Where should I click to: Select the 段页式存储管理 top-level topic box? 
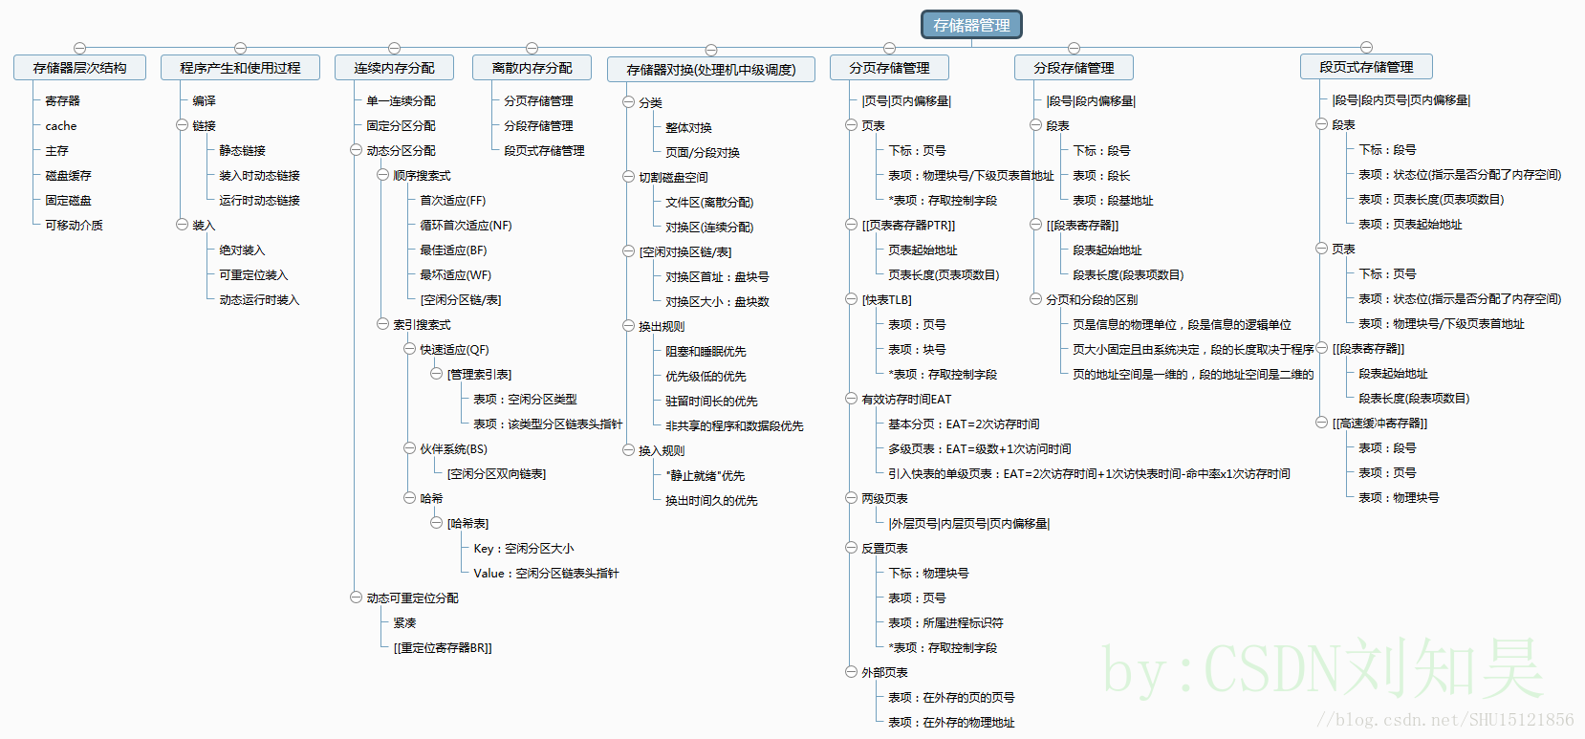pyautogui.click(x=1366, y=67)
